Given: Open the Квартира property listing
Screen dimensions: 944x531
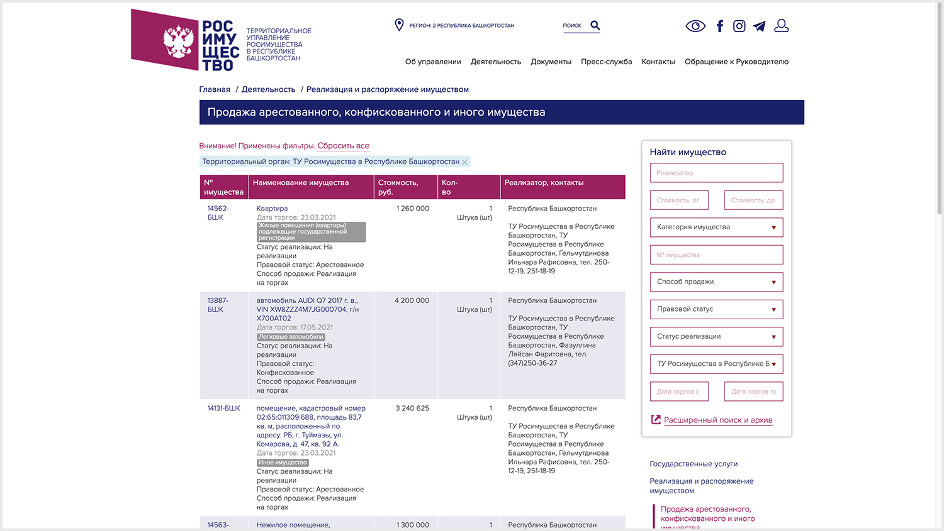Looking at the screenshot, I should pyautogui.click(x=272, y=209).
